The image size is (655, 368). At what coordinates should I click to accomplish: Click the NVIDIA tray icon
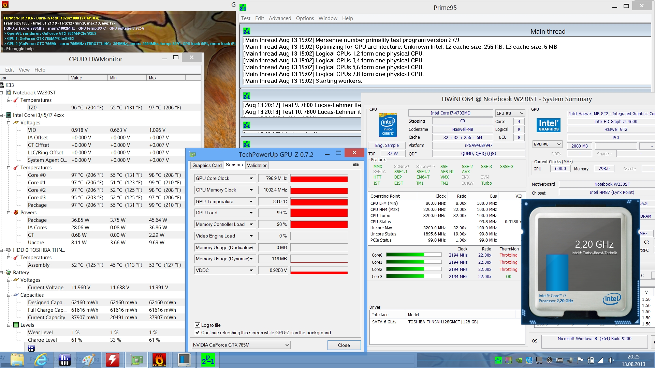(519, 360)
